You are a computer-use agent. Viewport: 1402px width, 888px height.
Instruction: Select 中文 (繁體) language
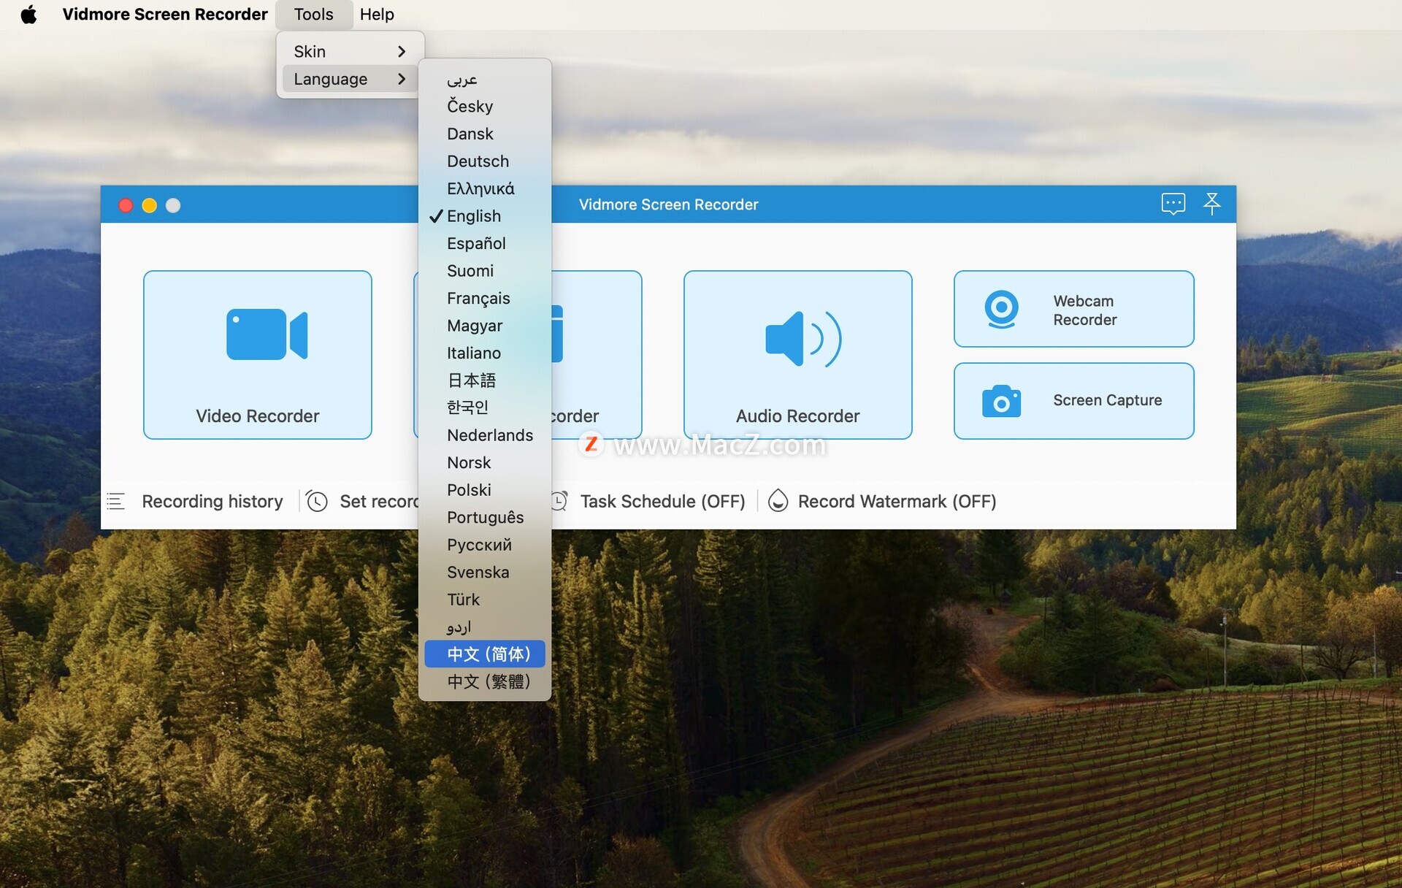point(485,681)
